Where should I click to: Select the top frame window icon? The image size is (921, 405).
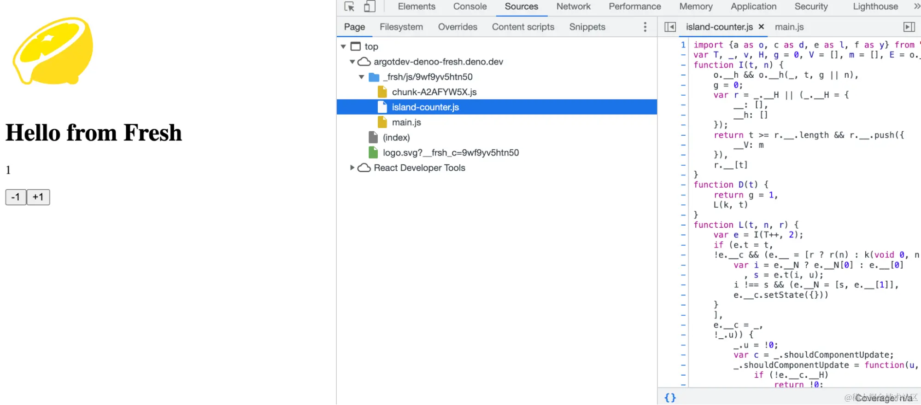356,46
